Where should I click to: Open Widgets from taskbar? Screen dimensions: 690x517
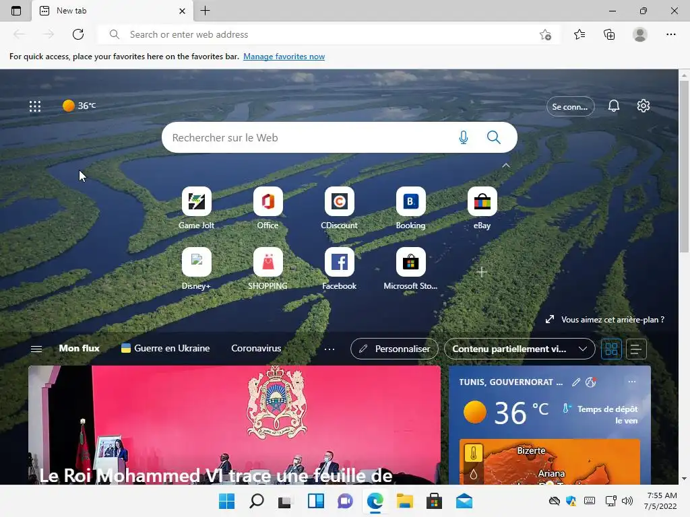(316, 501)
